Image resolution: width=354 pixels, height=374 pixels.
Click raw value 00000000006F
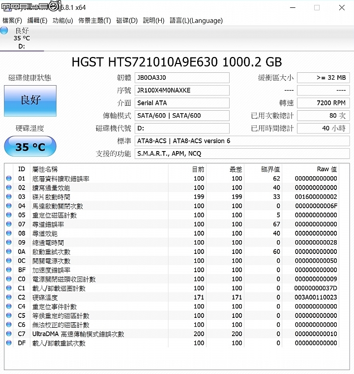[x=316, y=206]
